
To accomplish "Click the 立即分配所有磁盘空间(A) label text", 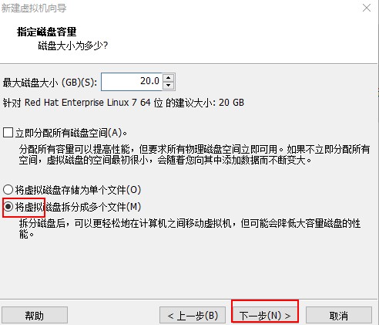I will (x=71, y=133).
